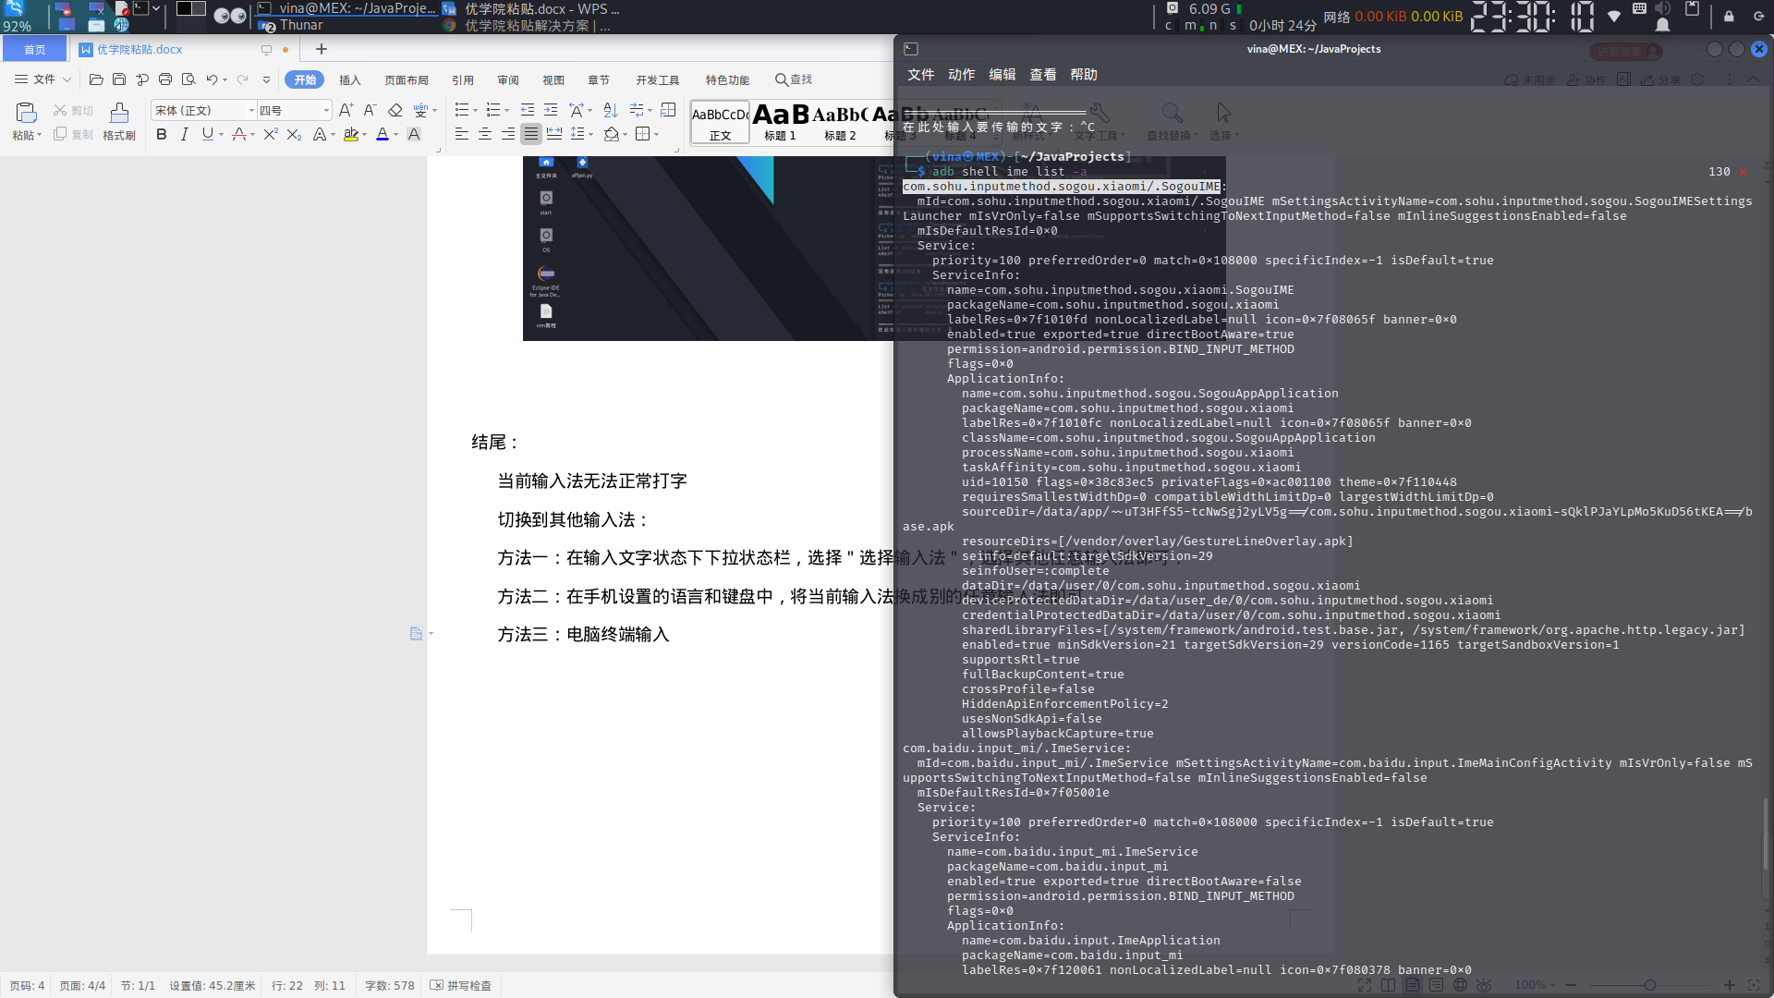1774x998 pixels.
Task: Open print preview icon
Action: point(188,79)
